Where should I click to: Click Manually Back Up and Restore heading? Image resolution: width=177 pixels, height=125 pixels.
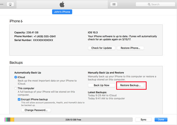tap(106, 73)
